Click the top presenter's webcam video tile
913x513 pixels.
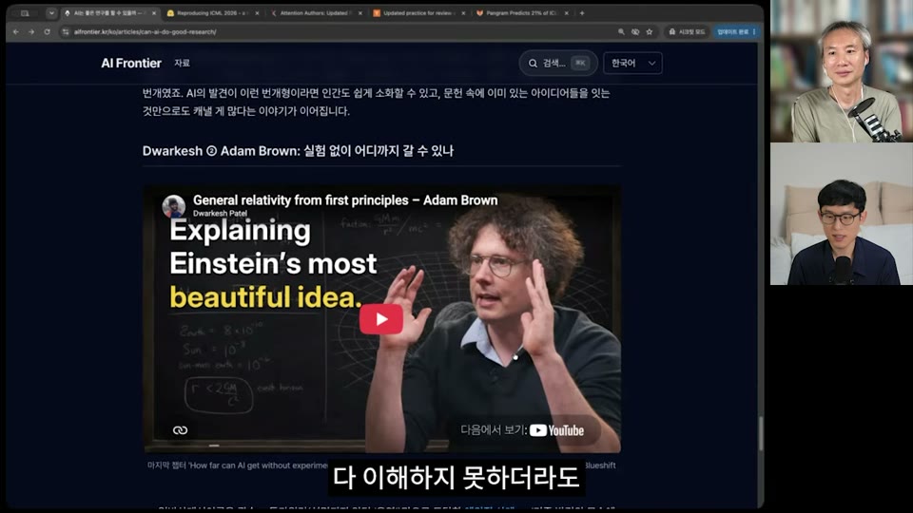coord(842,71)
